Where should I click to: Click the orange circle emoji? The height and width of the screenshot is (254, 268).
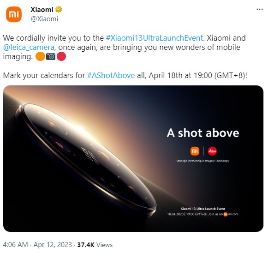click(40, 57)
